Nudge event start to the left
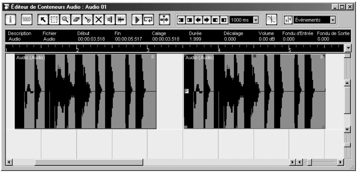 pos(181,20)
